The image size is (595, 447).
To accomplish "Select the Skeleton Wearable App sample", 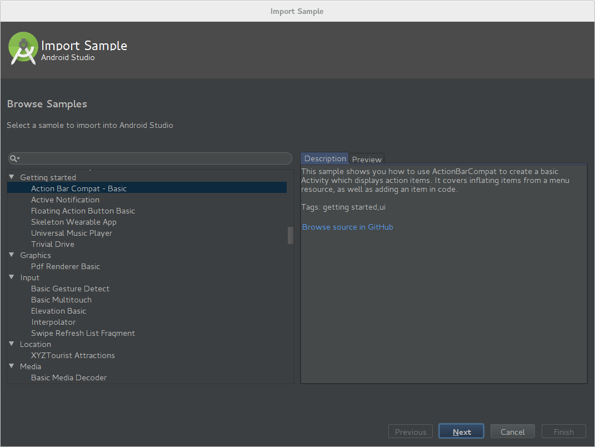I will pyautogui.click(x=74, y=222).
